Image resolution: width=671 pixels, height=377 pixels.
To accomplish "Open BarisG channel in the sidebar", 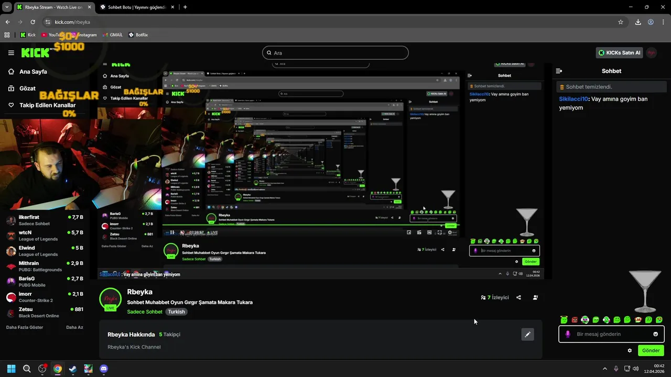I will click(x=45, y=282).
